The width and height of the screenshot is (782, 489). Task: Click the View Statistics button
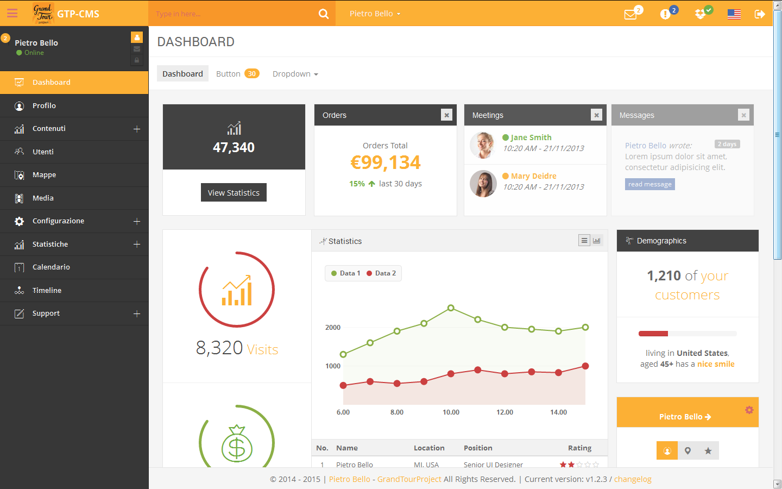point(234,192)
